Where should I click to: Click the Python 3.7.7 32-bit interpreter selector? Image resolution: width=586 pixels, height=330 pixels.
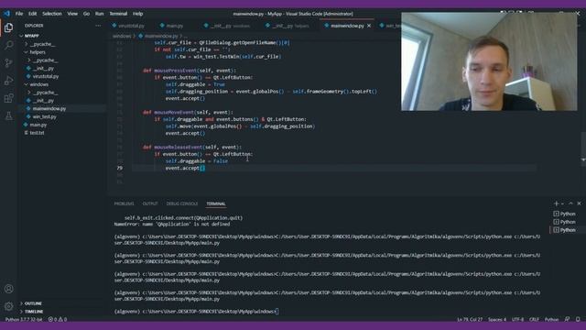coord(24,320)
